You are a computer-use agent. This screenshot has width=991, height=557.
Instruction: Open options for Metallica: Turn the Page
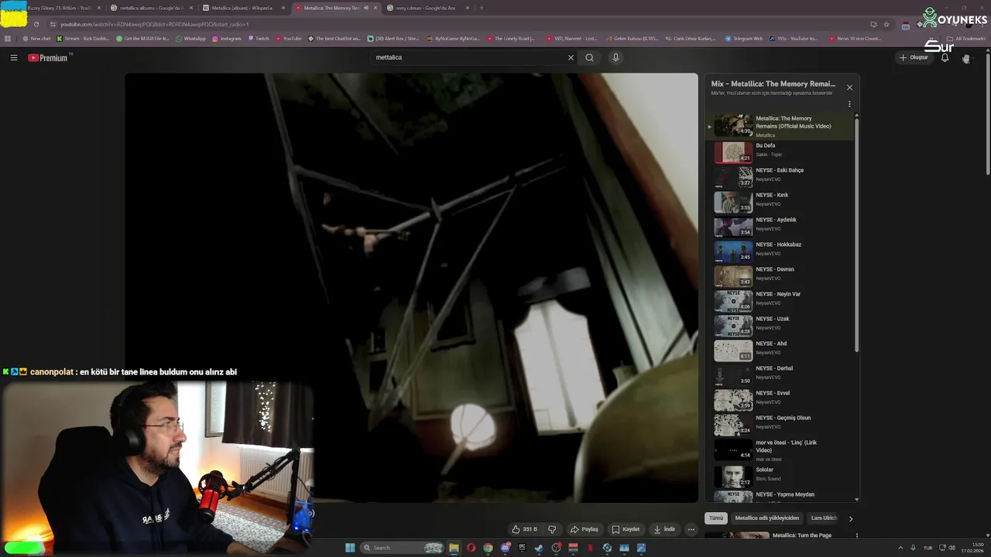[x=856, y=535]
